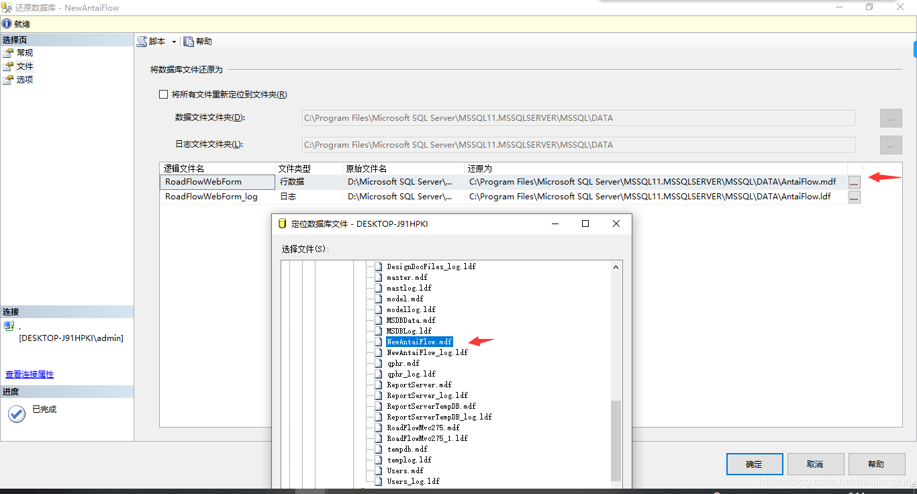Click browse button next to 数据文件文件夹
This screenshot has width=917, height=494.
point(891,117)
